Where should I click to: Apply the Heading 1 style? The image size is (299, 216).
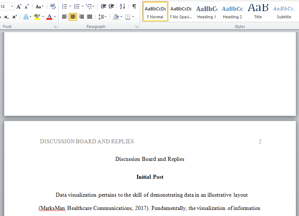pyautogui.click(x=206, y=12)
